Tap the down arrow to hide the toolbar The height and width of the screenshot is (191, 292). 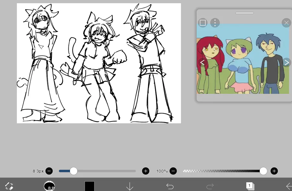tap(129, 186)
